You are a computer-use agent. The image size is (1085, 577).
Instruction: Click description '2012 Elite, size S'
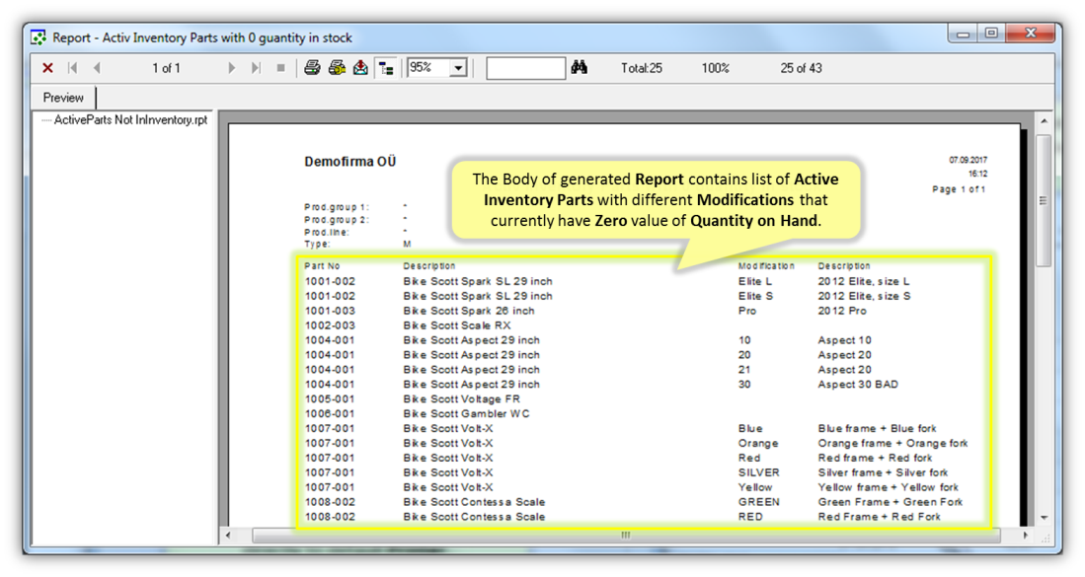click(x=864, y=296)
